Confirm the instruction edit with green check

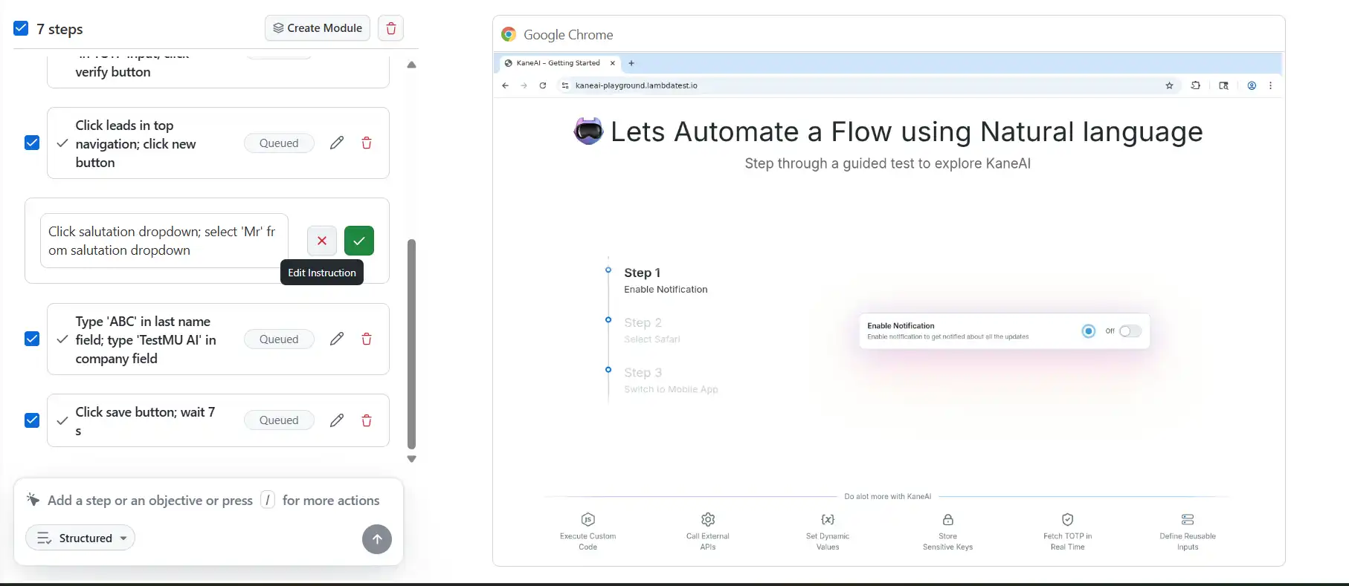tap(359, 241)
